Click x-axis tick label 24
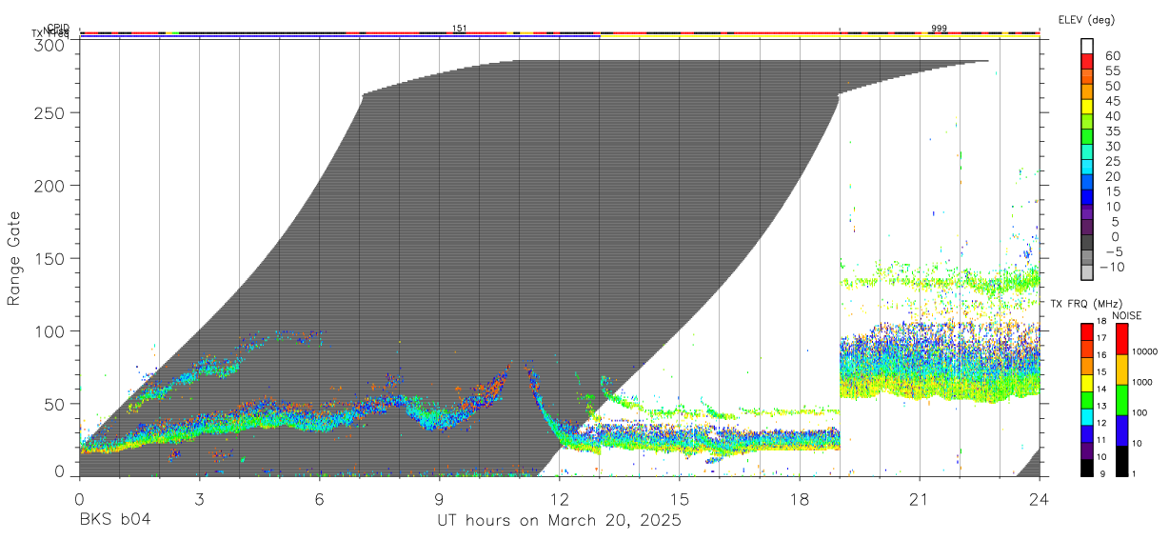The image size is (1169, 540). [1039, 499]
